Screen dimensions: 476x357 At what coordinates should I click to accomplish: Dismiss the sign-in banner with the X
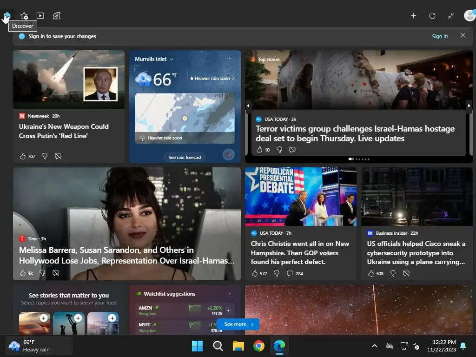click(x=463, y=35)
